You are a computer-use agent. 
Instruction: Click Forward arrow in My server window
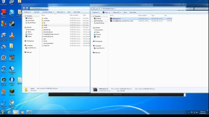[27, 8]
